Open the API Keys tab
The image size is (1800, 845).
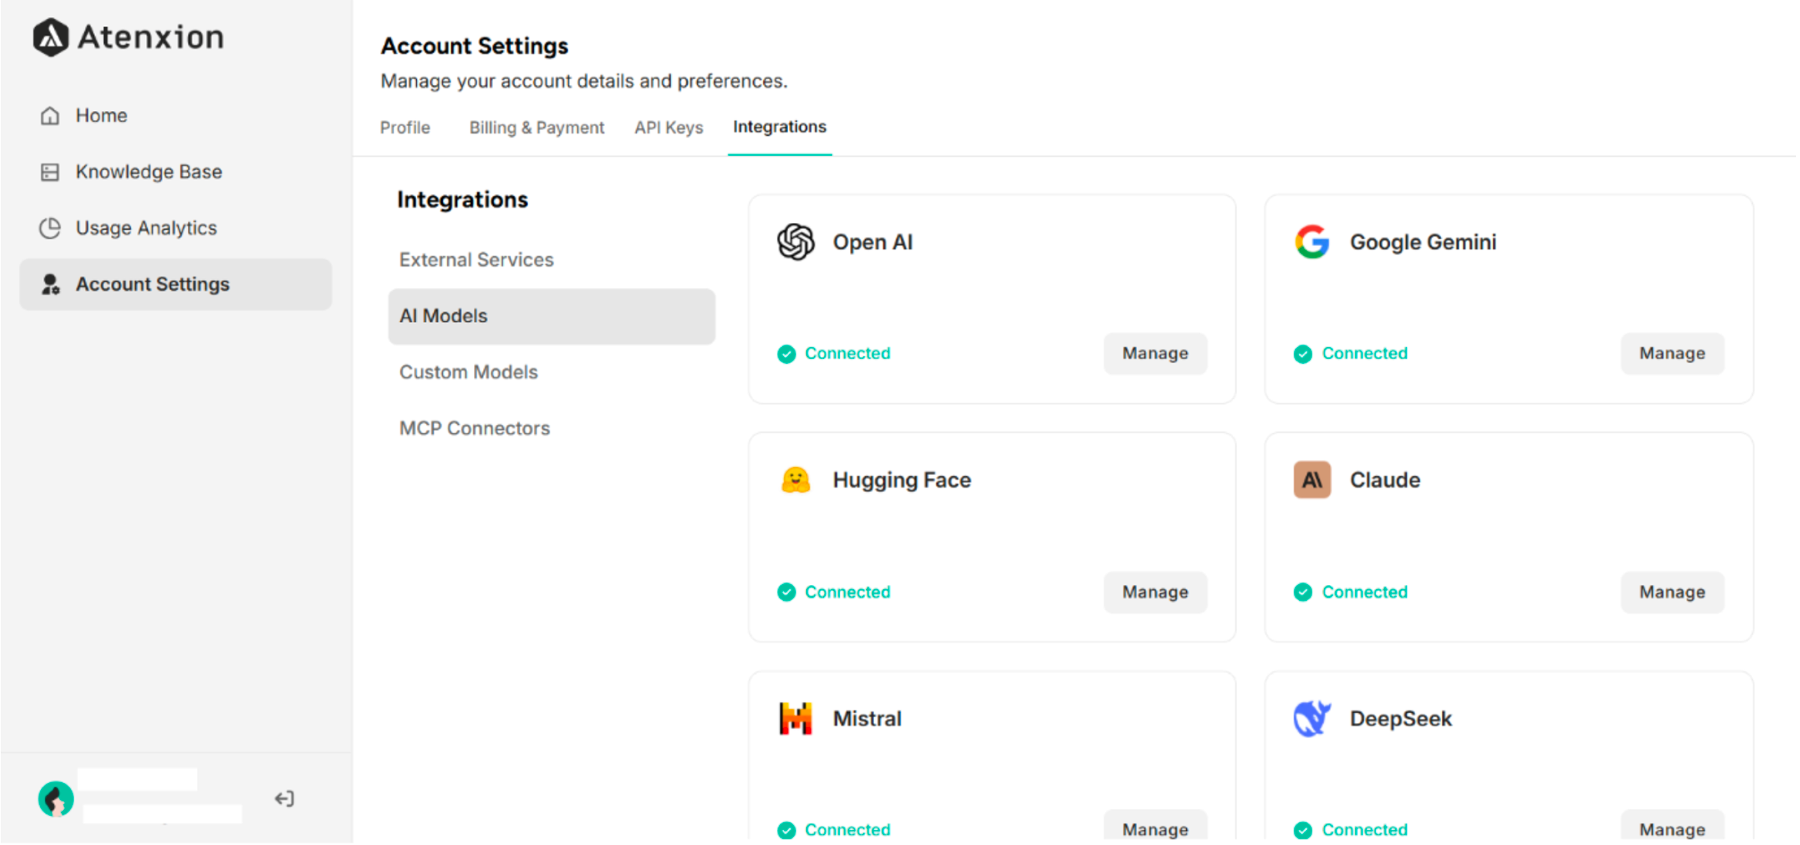pos(668,127)
